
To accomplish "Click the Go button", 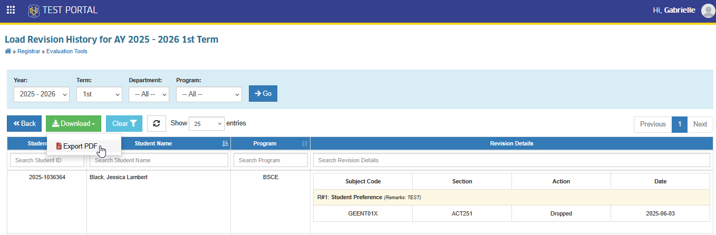I will [x=263, y=93].
